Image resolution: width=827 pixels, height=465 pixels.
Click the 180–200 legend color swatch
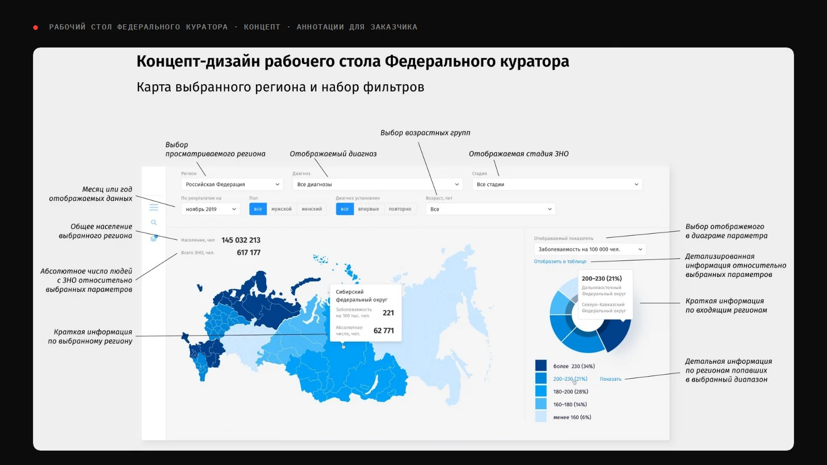coord(541,391)
